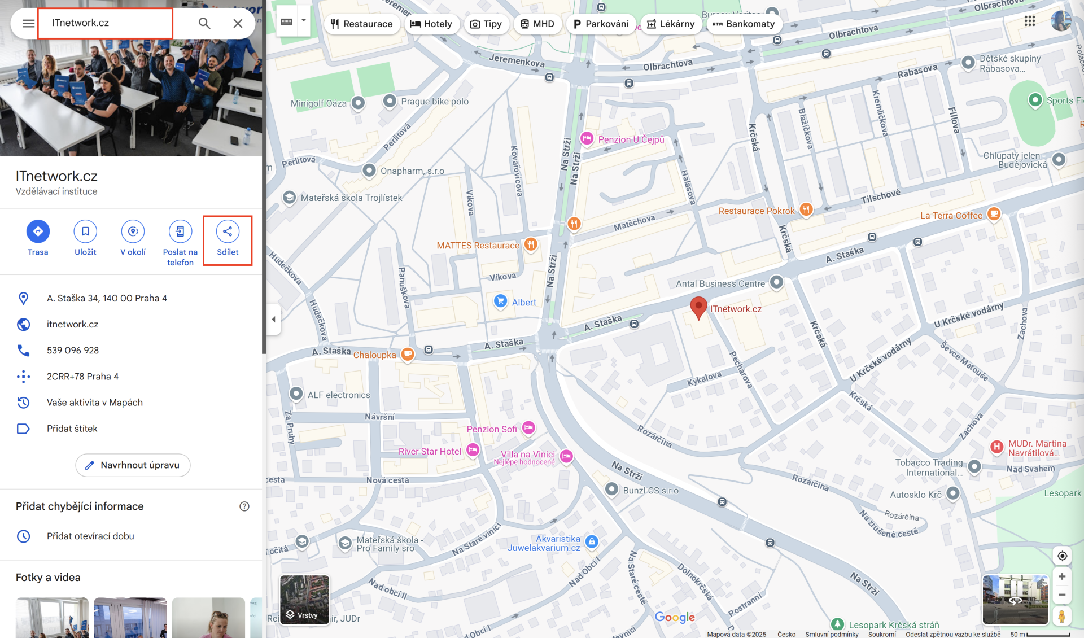Click the Poslat na telefon icon
This screenshot has height=638, width=1084.
[180, 231]
